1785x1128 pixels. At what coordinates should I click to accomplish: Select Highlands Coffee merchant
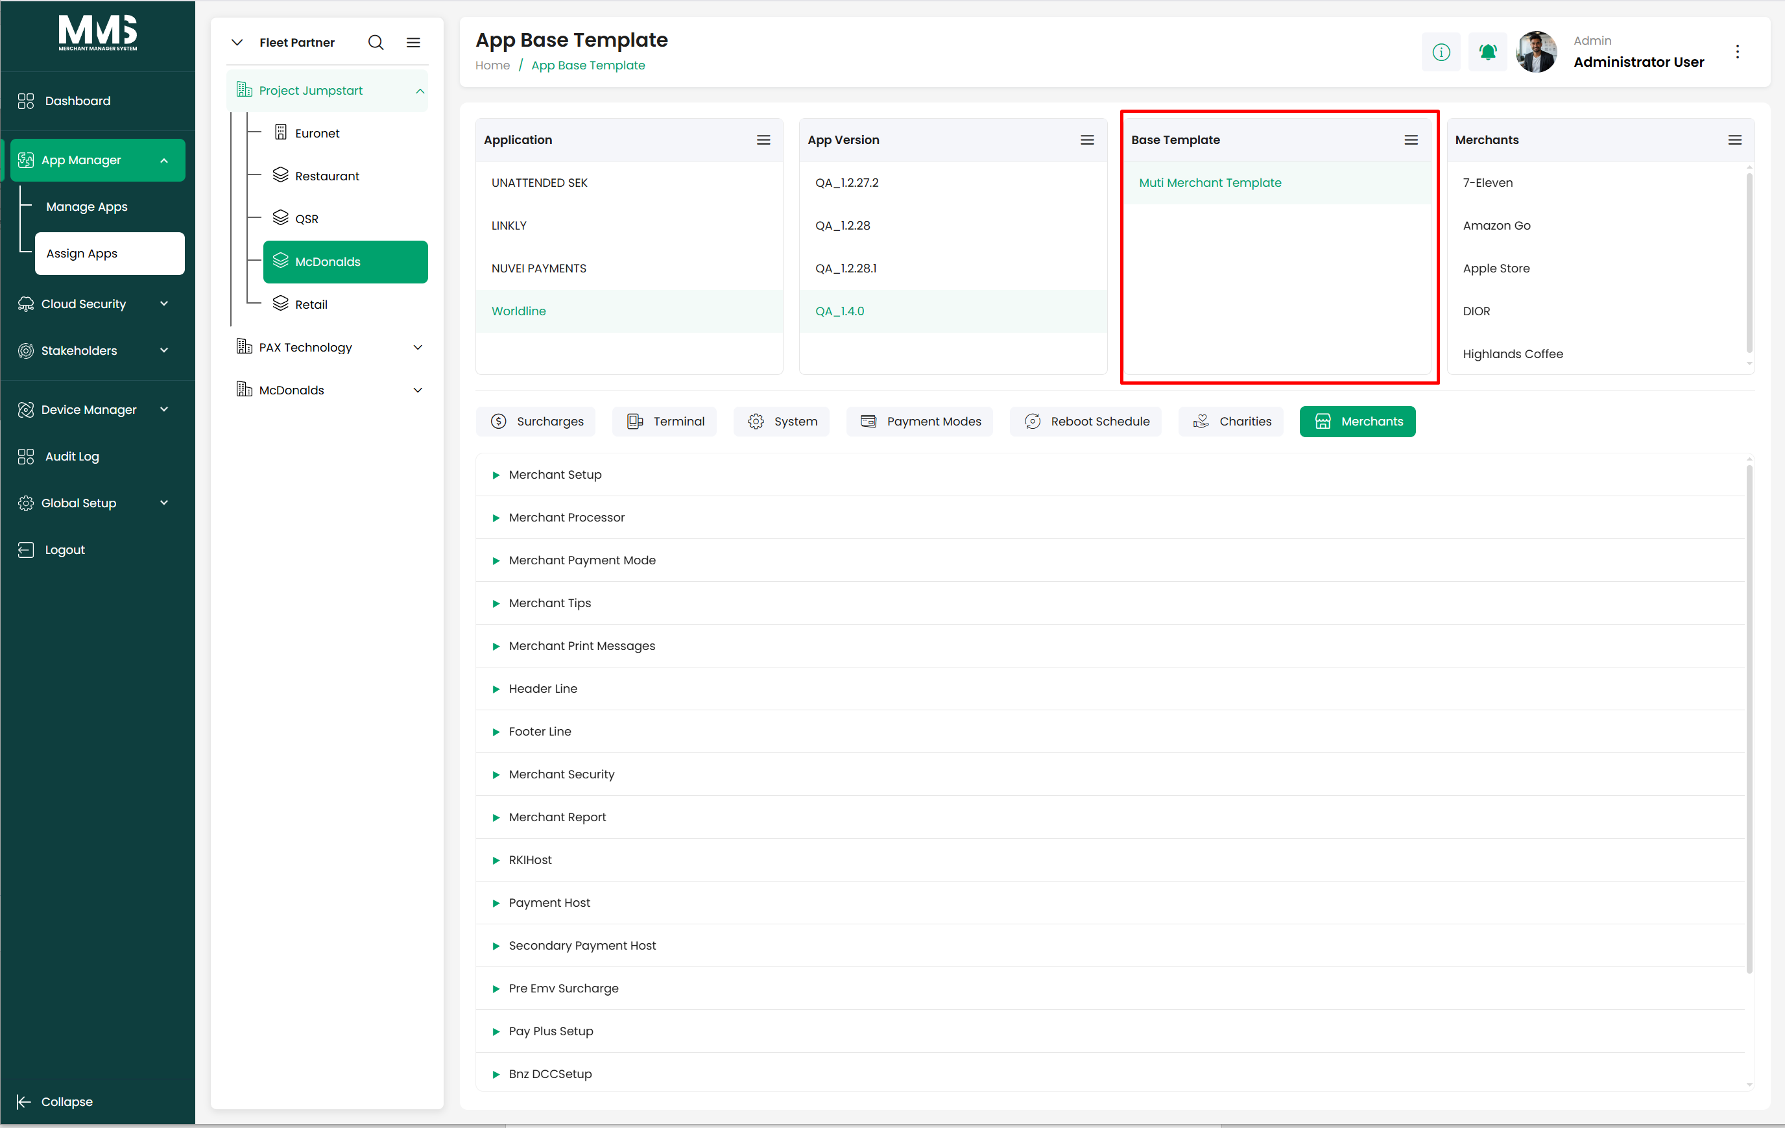pos(1598,354)
